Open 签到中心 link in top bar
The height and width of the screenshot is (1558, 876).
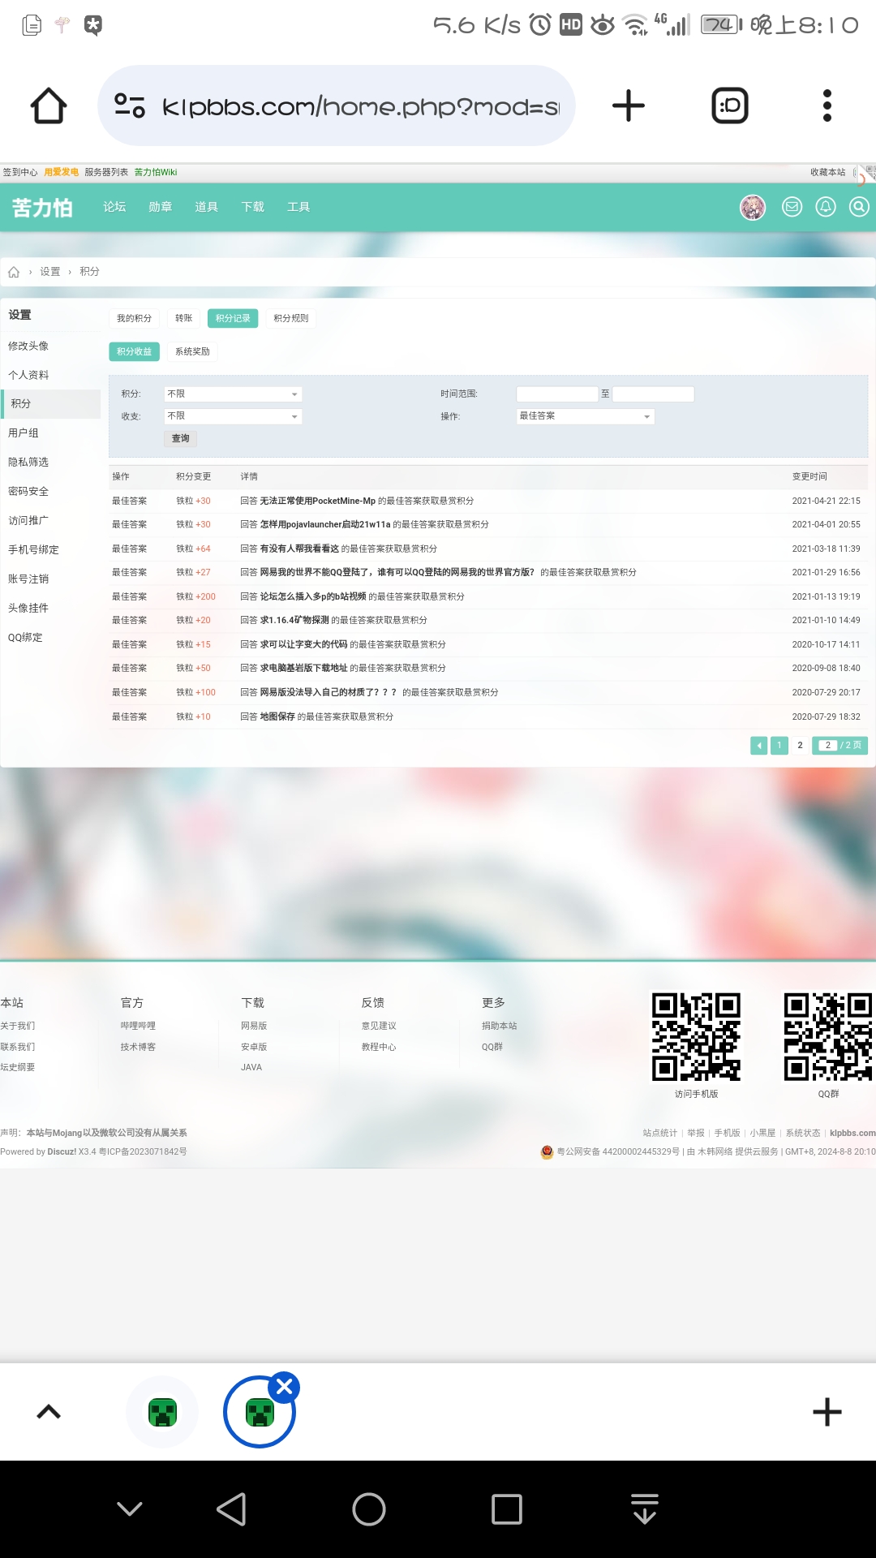click(x=19, y=172)
